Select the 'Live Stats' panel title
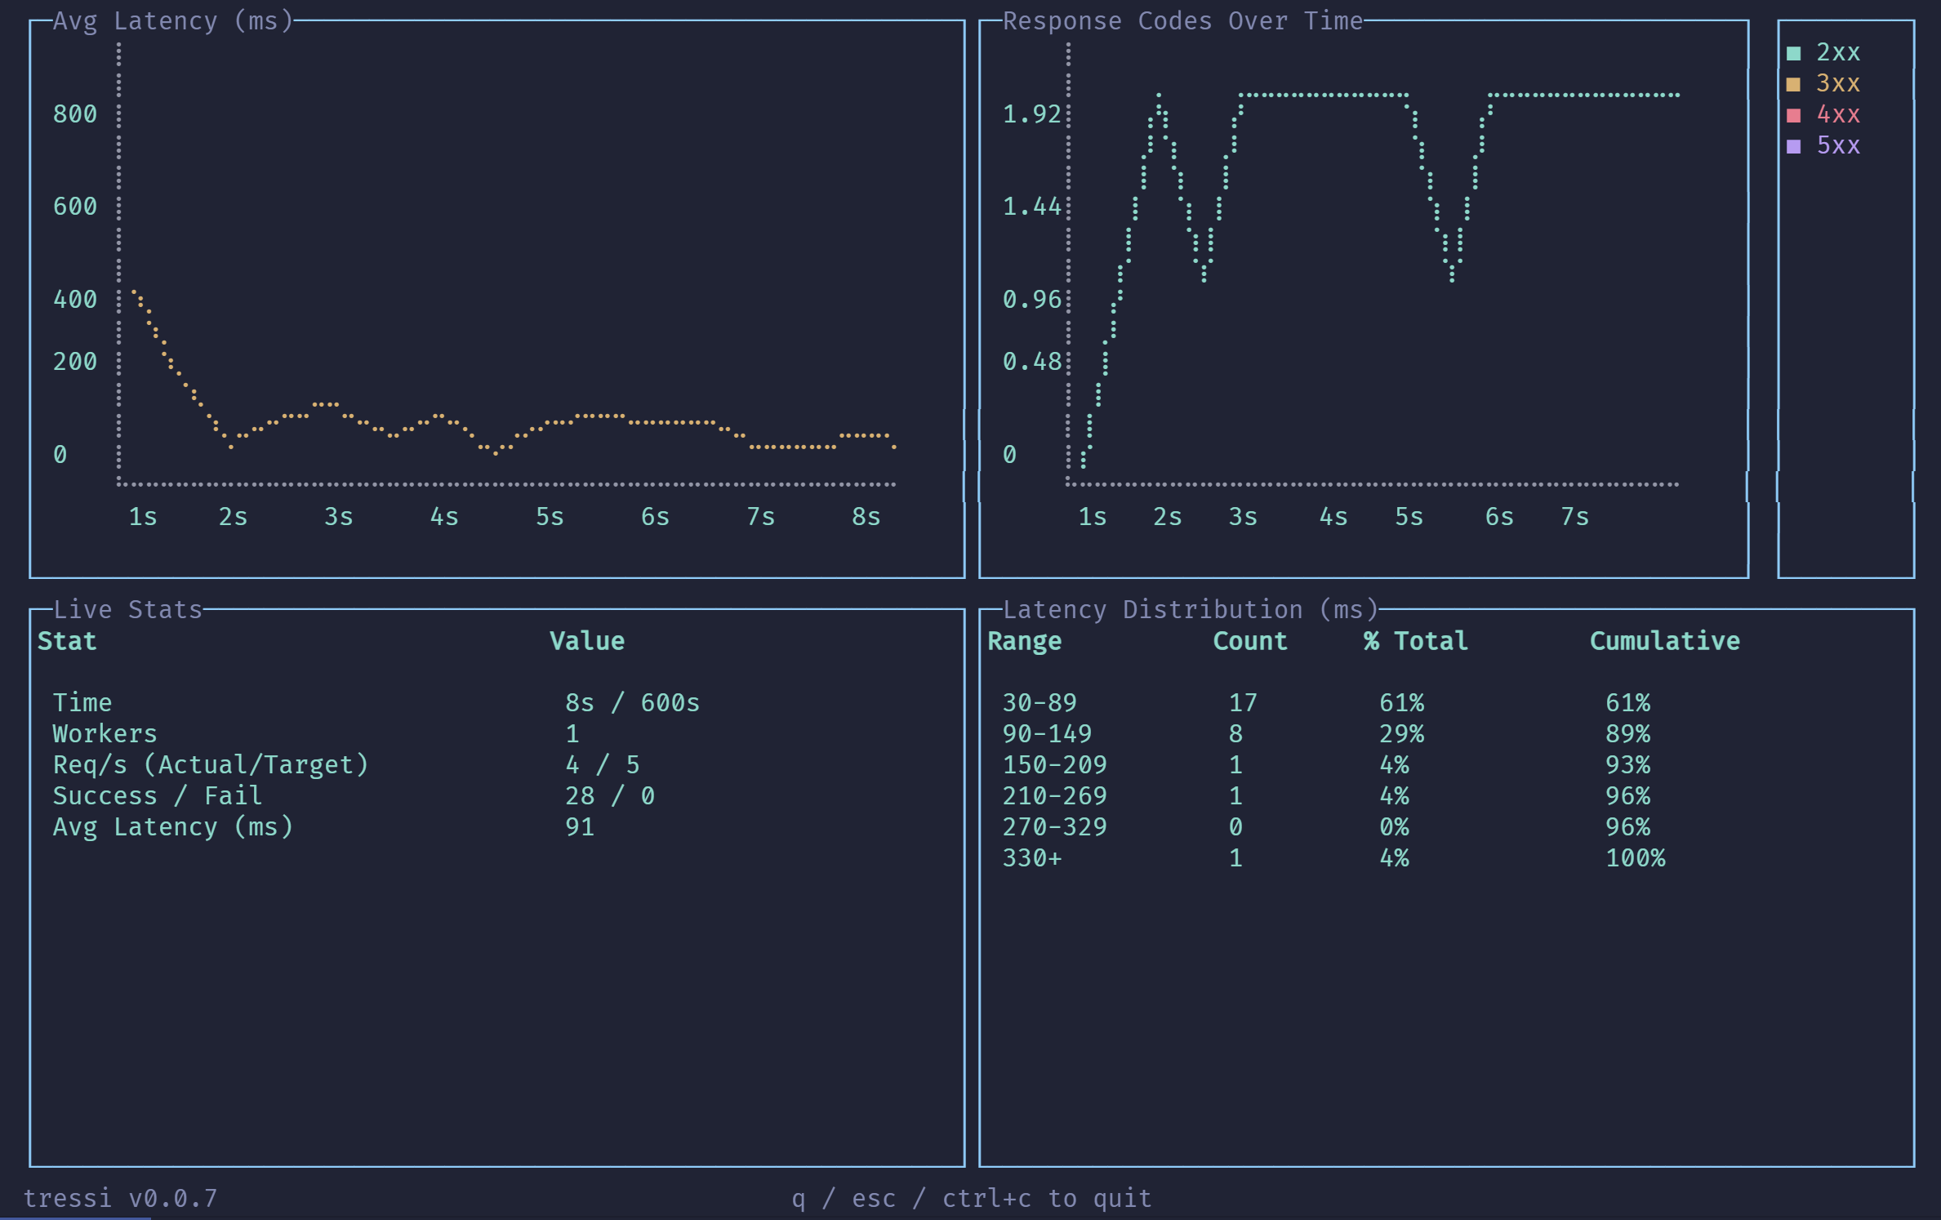This screenshot has width=1941, height=1220. 127,610
